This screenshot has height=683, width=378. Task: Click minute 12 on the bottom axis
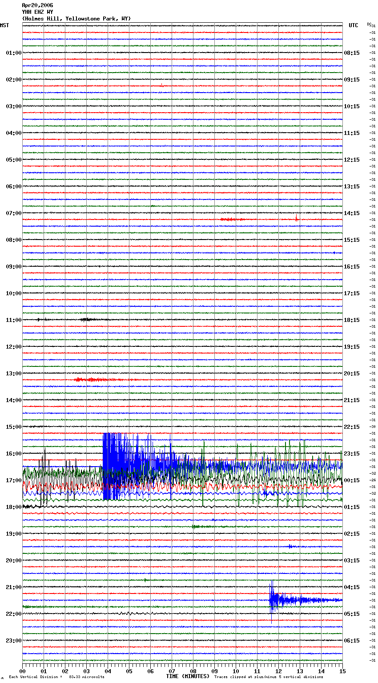(x=279, y=671)
